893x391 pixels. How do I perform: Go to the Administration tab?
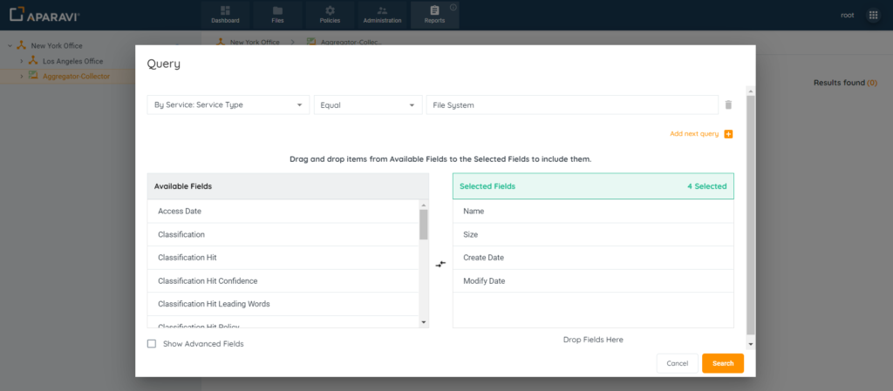point(382,15)
